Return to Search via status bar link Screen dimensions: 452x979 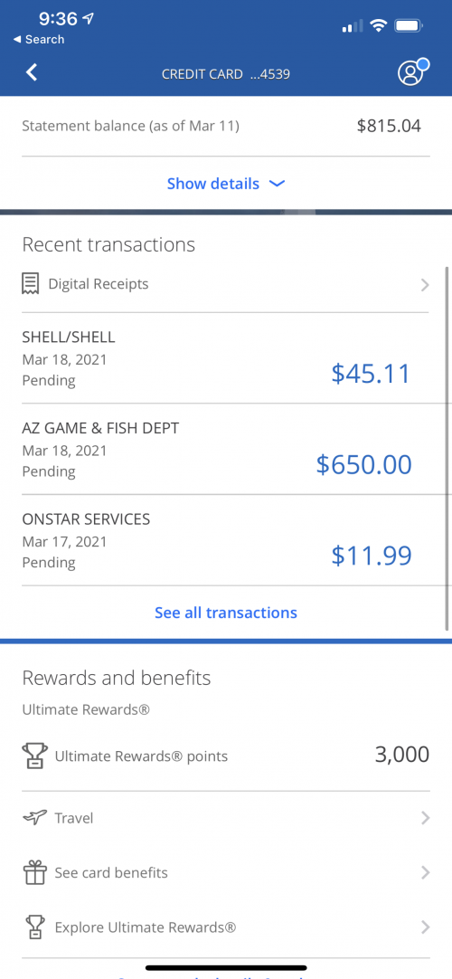tap(39, 39)
